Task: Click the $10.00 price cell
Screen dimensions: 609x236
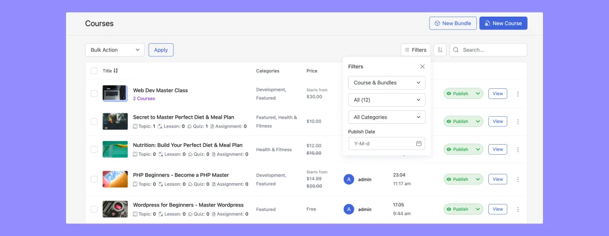Action: [x=314, y=122]
